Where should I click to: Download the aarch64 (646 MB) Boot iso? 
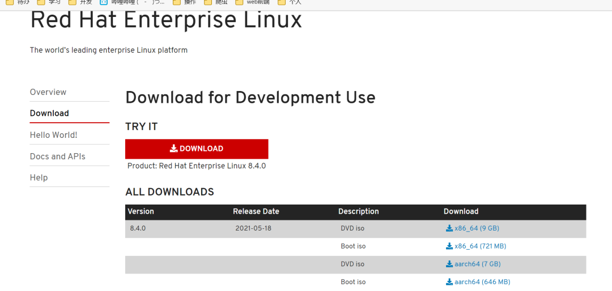(x=478, y=282)
